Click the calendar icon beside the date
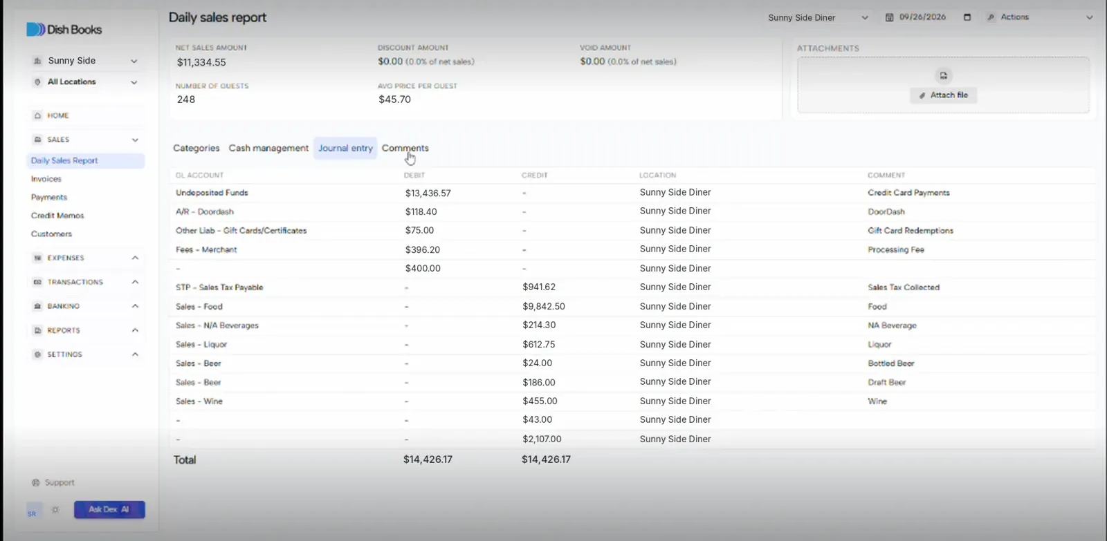This screenshot has height=541, width=1107. 889,17
